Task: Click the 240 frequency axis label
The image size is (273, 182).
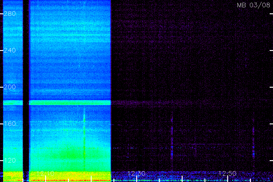Action: pyautogui.click(x=10, y=50)
